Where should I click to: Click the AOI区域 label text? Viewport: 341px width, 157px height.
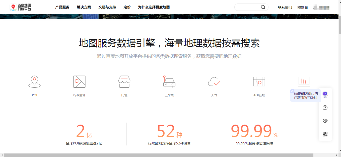click(259, 95)
